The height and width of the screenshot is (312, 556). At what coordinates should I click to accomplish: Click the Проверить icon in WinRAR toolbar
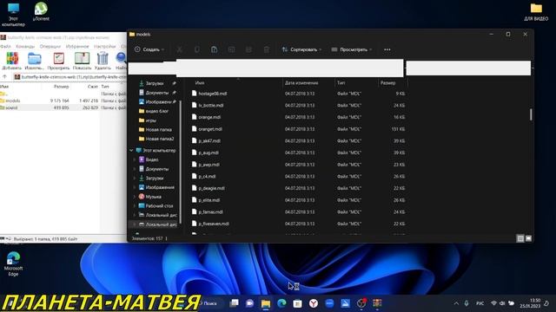tap(58, 61)
